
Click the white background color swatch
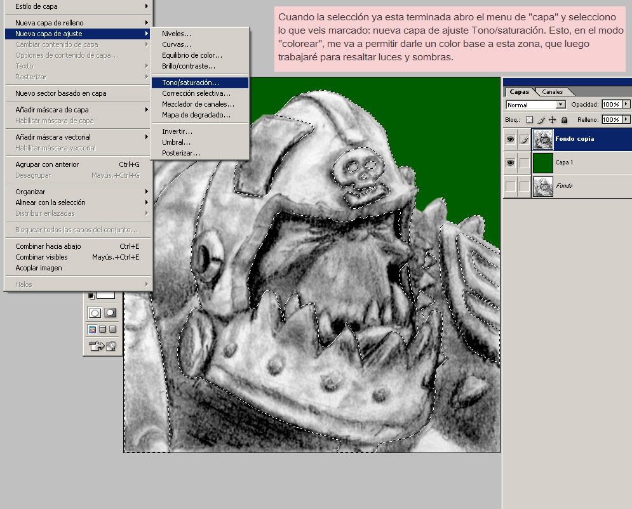point(105,295)
